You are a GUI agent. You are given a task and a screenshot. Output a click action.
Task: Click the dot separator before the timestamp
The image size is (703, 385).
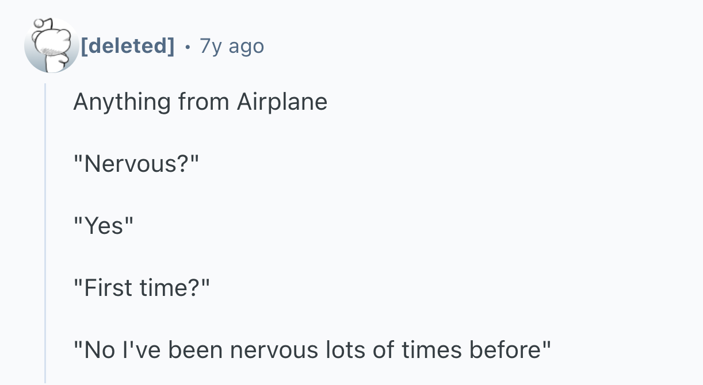point(187,47)
